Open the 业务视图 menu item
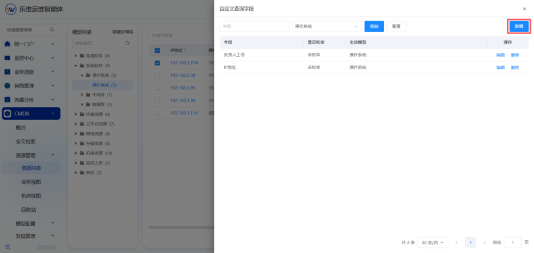This screenshot has height=253, width=534. pyautogui.click(x=32, y=182)
